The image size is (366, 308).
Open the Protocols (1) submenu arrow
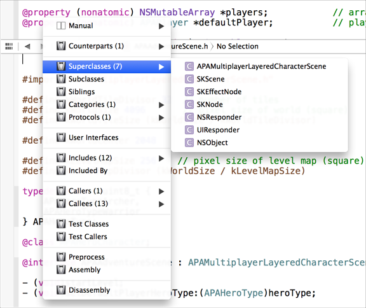(161, 118)
